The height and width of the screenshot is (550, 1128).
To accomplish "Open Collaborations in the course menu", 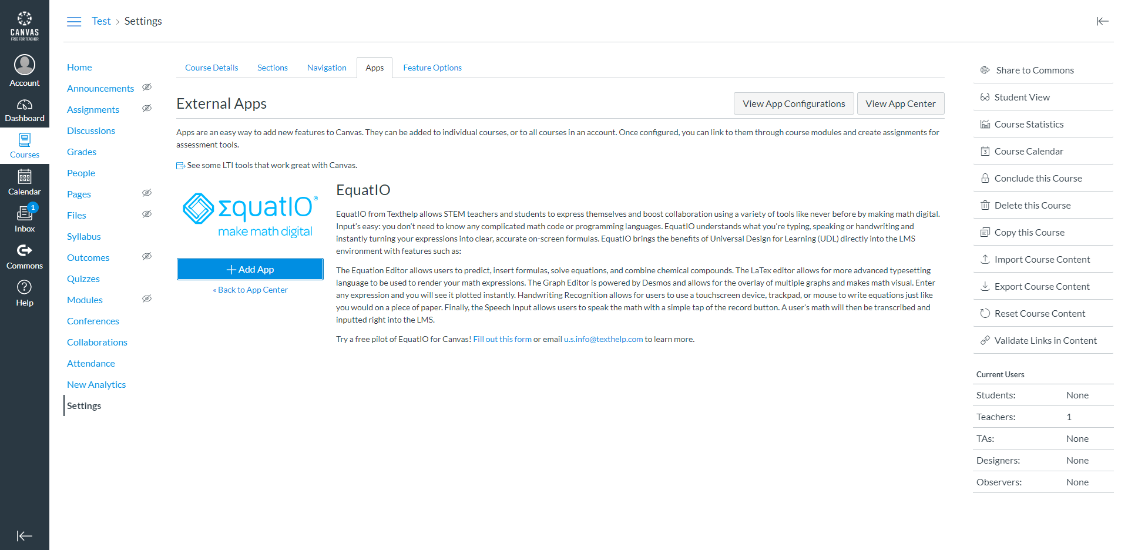I will pyautogui.click(x=97, y=342).
